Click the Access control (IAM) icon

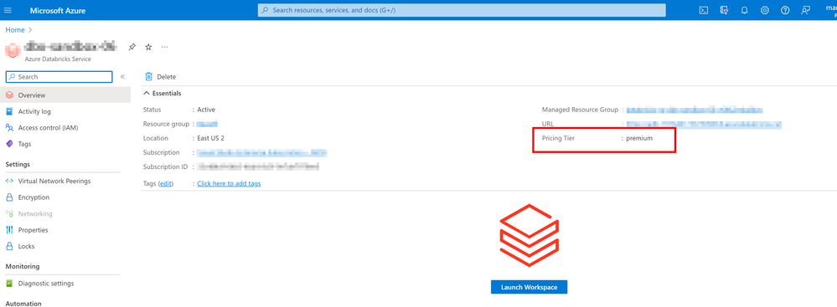point(9,128)
